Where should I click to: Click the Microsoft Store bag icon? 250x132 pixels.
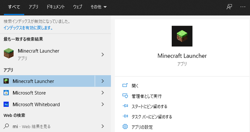tap(6, 93)
